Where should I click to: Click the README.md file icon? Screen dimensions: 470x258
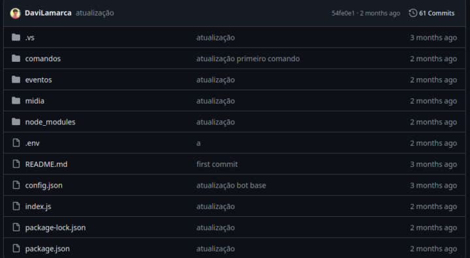coord(16,164)
